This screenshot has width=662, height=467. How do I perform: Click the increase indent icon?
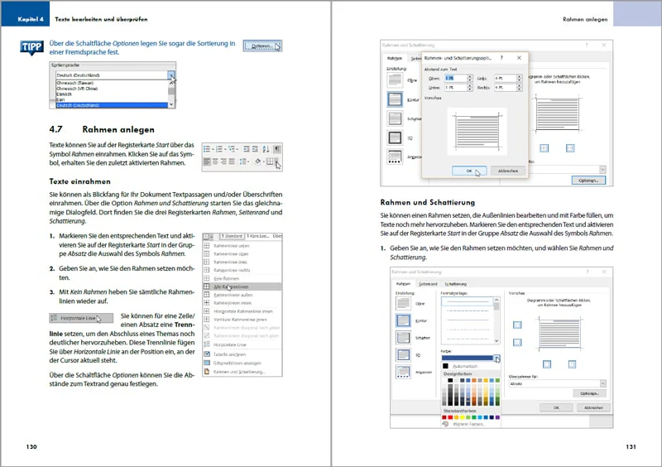click(x=255, y=149)
